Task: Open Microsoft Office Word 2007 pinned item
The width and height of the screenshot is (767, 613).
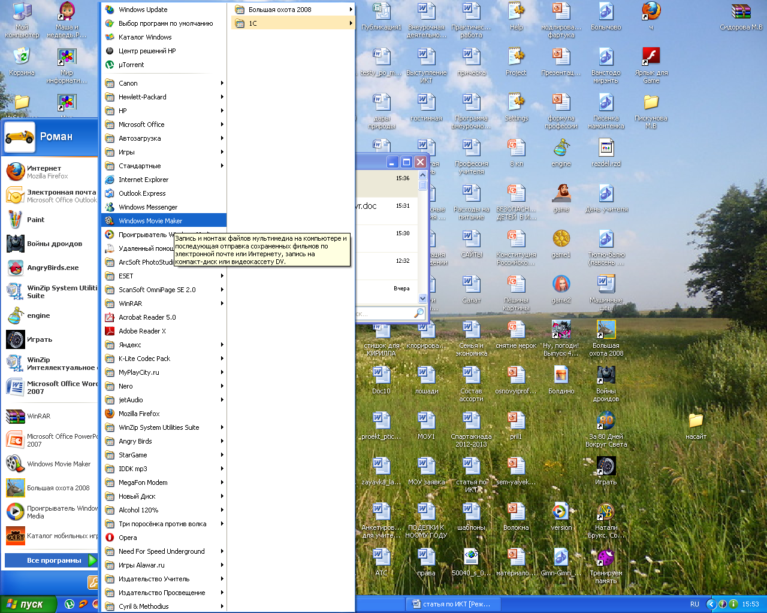Action: coord(50,387)
